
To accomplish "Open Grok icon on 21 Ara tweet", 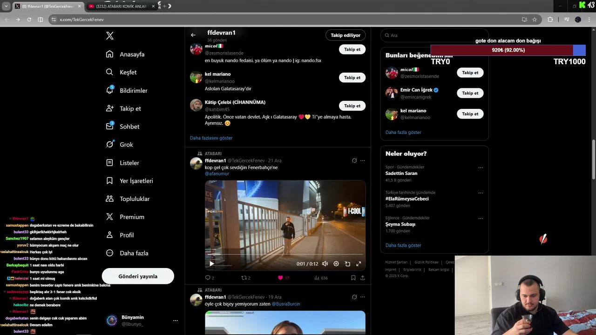I will (354, 161).
